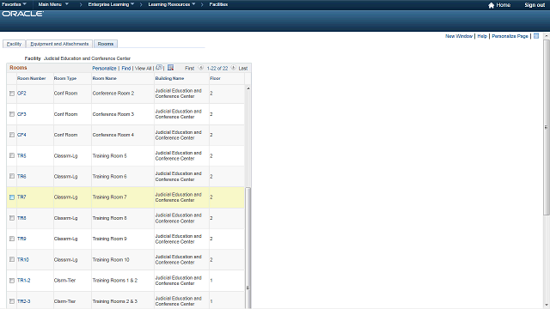Click the page vertical scrollbar thumb
The width and height of the screenshot is (550, 309).
(547, 127)
